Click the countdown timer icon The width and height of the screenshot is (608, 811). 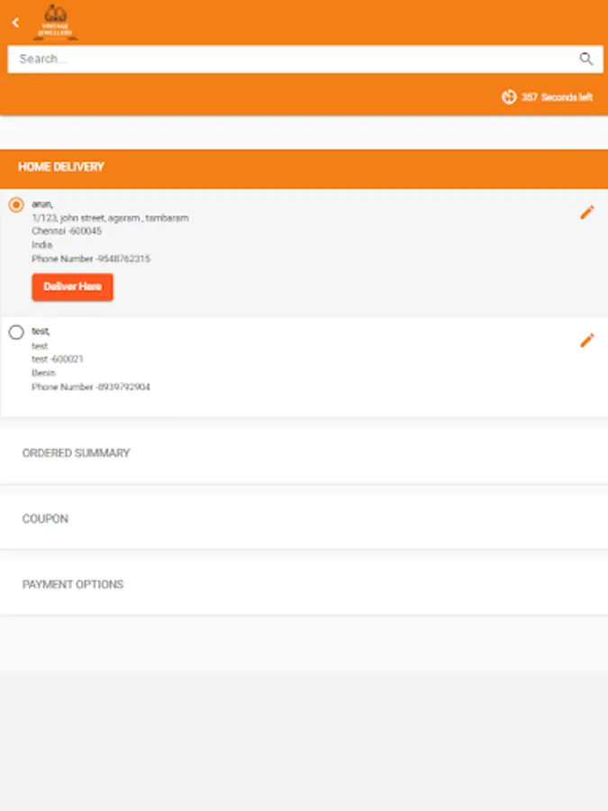(509, 96)
